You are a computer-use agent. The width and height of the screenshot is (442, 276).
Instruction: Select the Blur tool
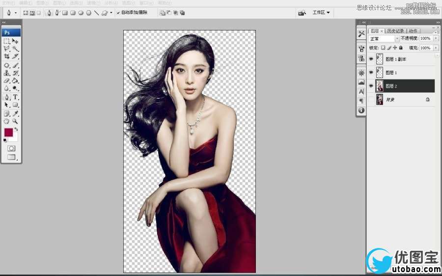tap(6, 88)
